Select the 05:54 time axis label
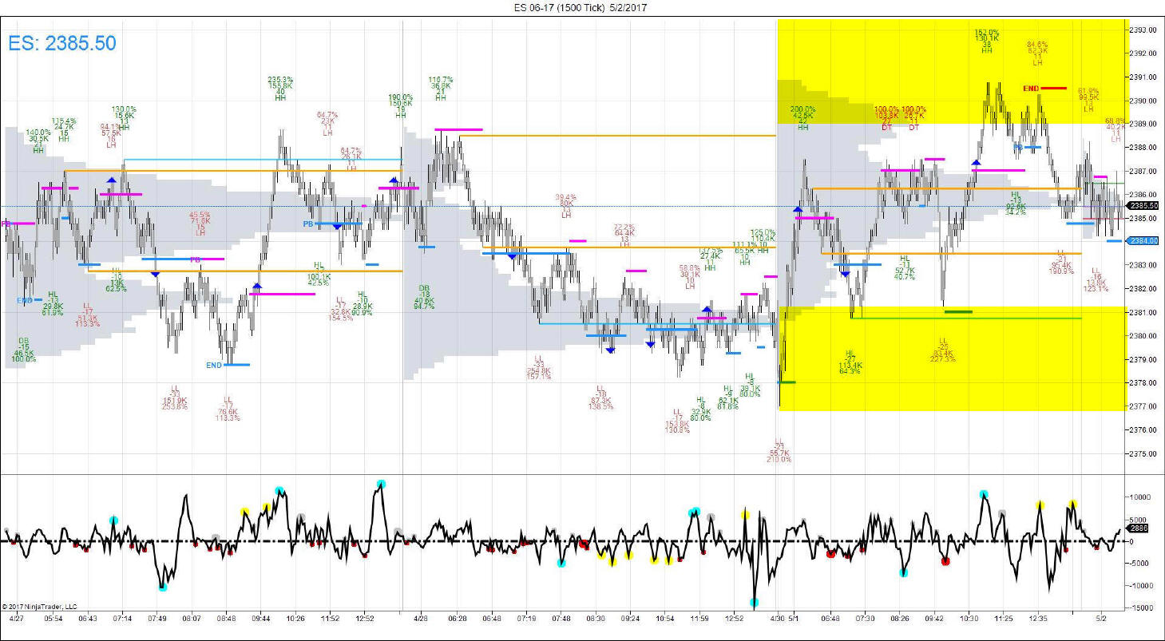This screenshot has height=641, width=1165. pos(53,619)
